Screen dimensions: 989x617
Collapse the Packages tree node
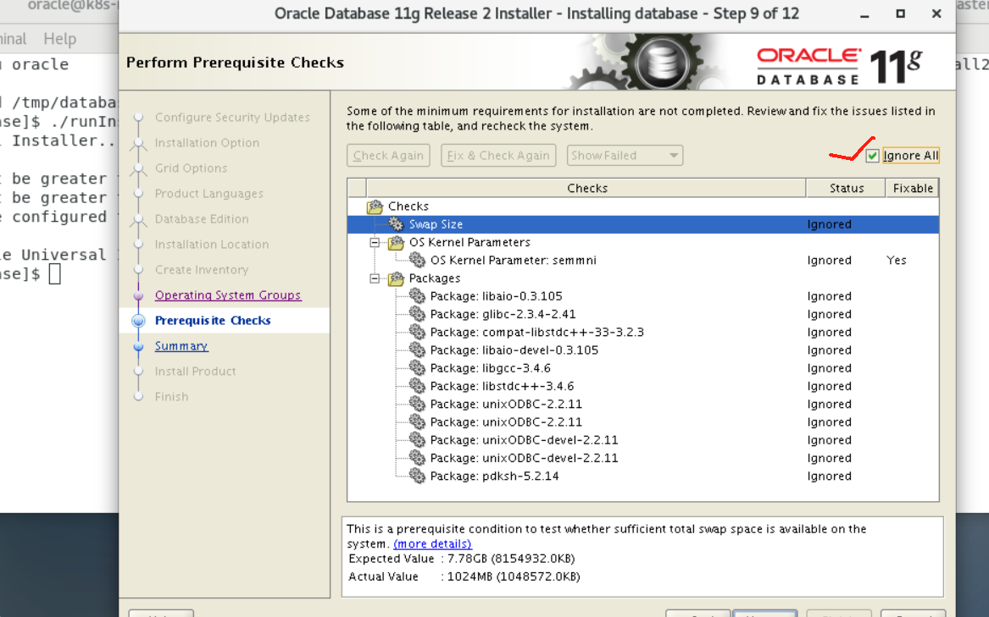click(x=375, y=278)
